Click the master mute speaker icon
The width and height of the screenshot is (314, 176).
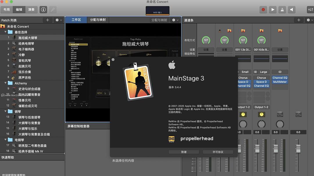[x=292, y=10]
